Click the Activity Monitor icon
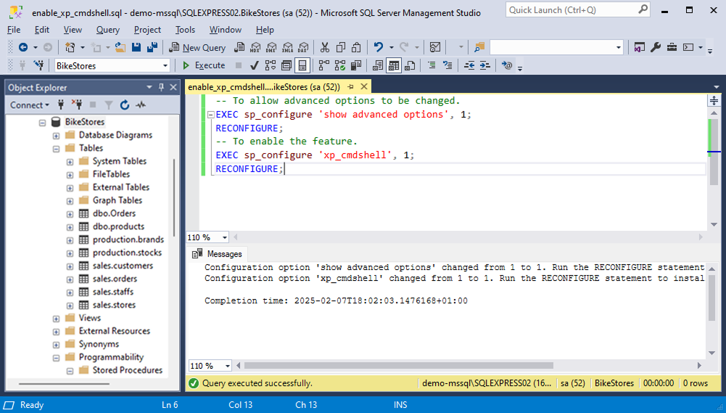The height and width of the screenshot is (413, 726). coord(434,47)
